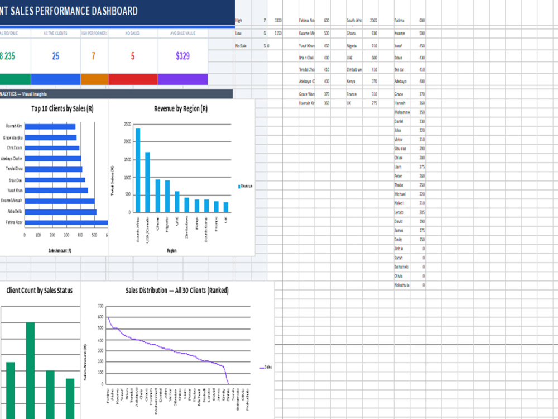Click the Region axis title under Revenue chart

tap(172, 250)
